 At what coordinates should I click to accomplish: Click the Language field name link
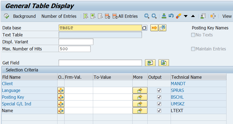point(11,90)
